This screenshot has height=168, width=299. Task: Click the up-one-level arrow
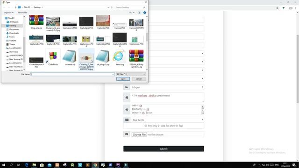15,7
